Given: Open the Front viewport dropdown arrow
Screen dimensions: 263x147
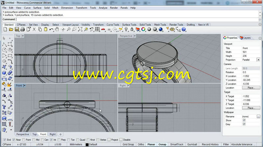Looking at the screenshot, I should pyautogui.click(x=24, y=86).
